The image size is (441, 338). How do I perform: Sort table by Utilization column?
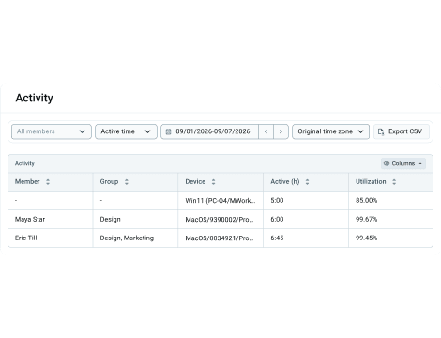394,182
